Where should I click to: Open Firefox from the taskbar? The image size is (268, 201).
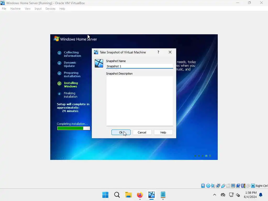140,195
